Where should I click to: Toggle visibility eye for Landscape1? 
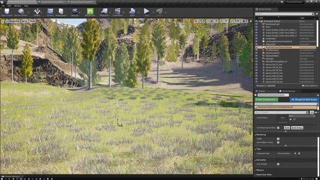click(256, 38)
